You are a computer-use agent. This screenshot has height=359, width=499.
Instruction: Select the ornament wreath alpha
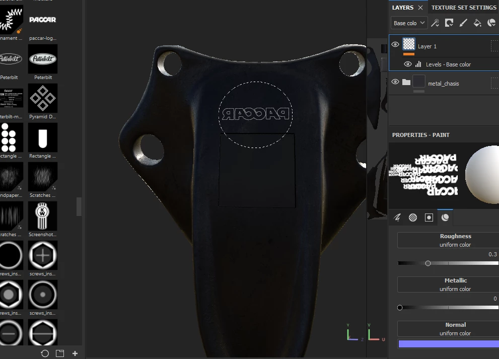point(12,20)
